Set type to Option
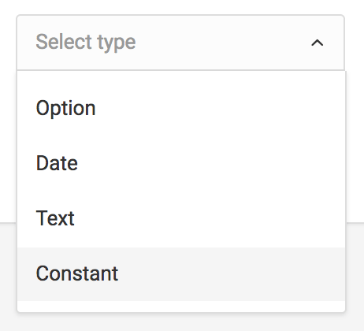Viewport: 364px width, 331px height. [x=181, y=109]
